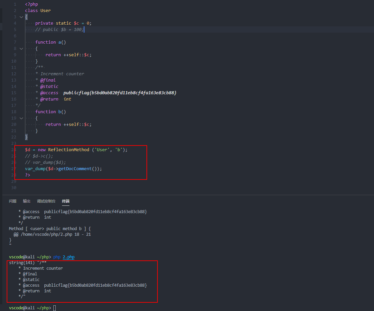Place cursor on ReflectionMethod class name
The image size is (374, 311).
pyautogui.click(x=68, y=150)
